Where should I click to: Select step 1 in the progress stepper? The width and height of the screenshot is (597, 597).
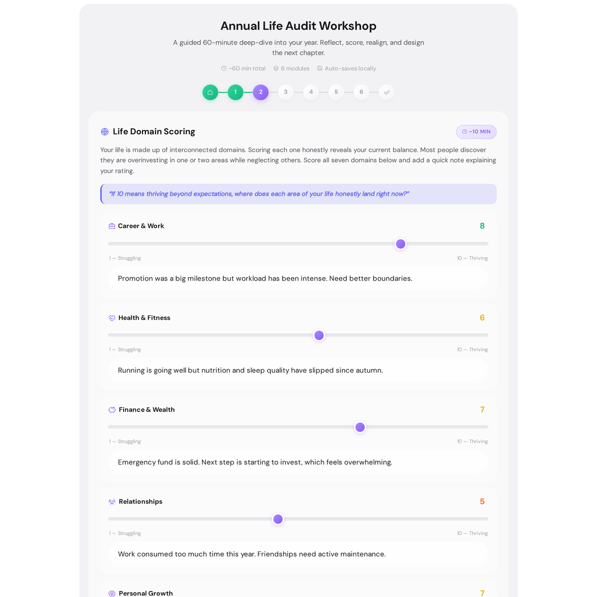235,92
